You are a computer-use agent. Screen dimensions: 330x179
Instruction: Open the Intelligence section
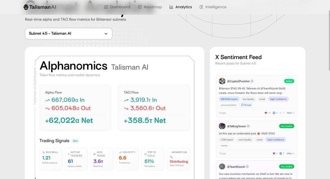click(x=213, y=7)
